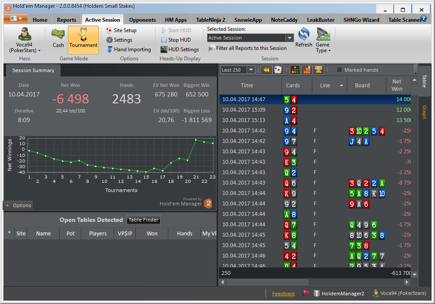Open Settings gear option
435x304 pixels.
(x=119, y=40)
